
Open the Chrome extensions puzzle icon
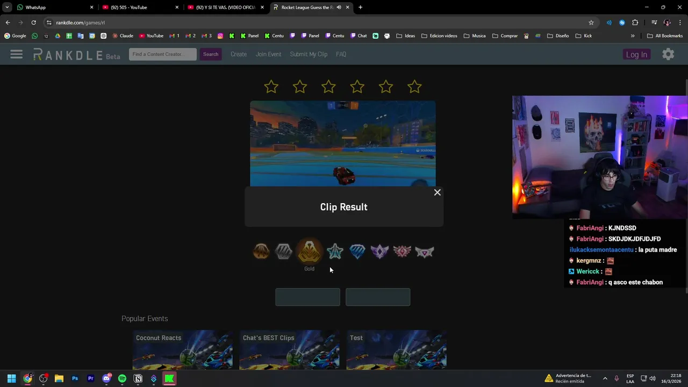(x=635, y=23)
